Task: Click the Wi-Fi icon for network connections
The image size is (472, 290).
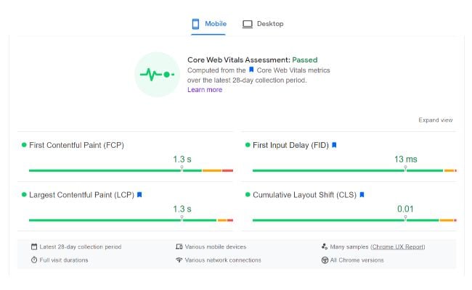Action: click(x=179, y=260)
